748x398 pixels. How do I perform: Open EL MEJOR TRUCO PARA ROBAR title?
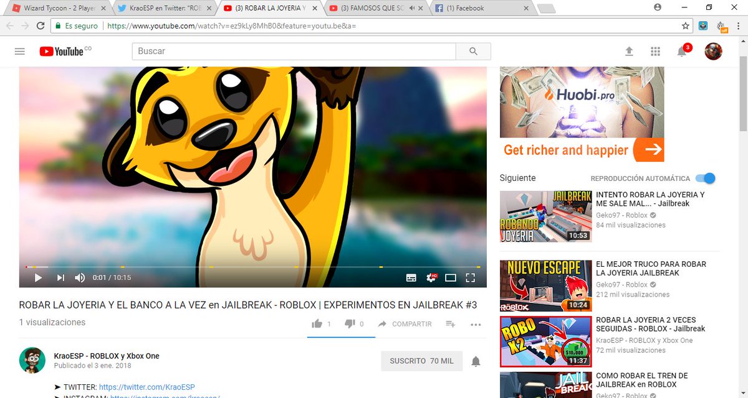[x=651, y=269]
